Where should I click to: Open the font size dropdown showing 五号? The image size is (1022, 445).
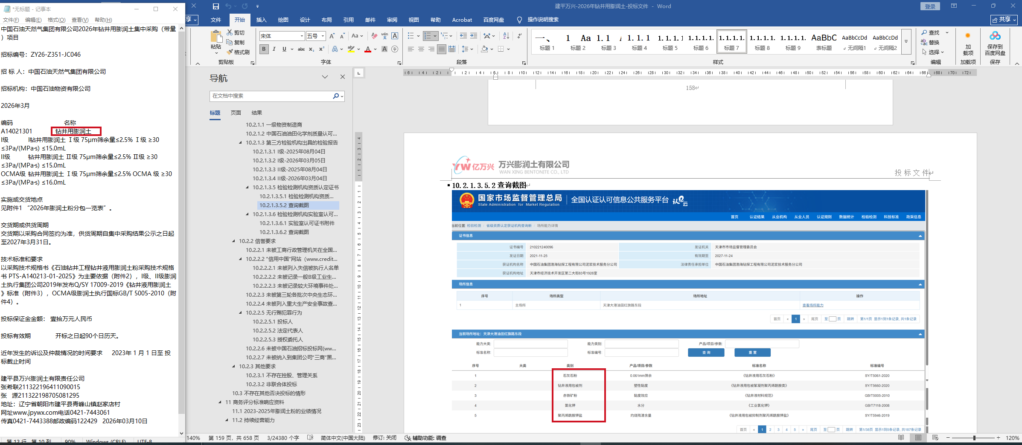coord(316,36)
